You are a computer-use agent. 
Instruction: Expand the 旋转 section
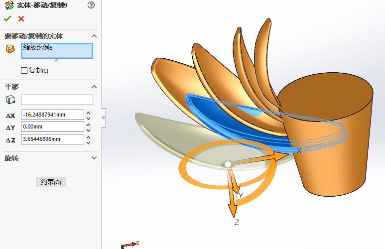[94, 158]
